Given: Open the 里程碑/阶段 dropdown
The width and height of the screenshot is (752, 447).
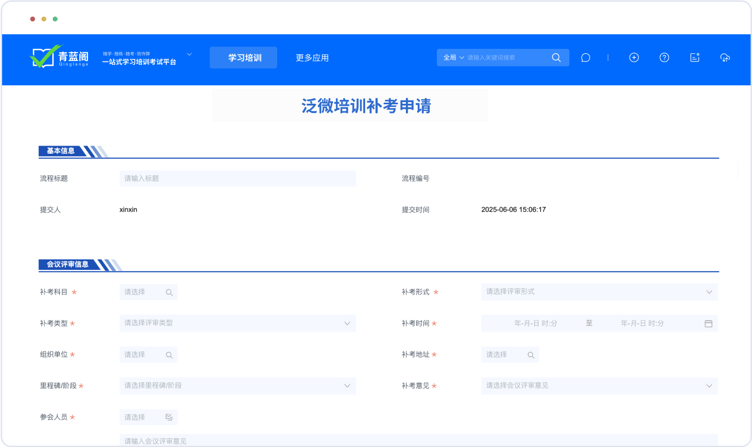Looking at the screenshot, I should tap(237, 386).
